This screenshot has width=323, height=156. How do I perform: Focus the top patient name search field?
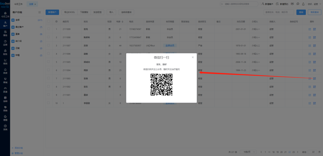(x=239, y=4)
